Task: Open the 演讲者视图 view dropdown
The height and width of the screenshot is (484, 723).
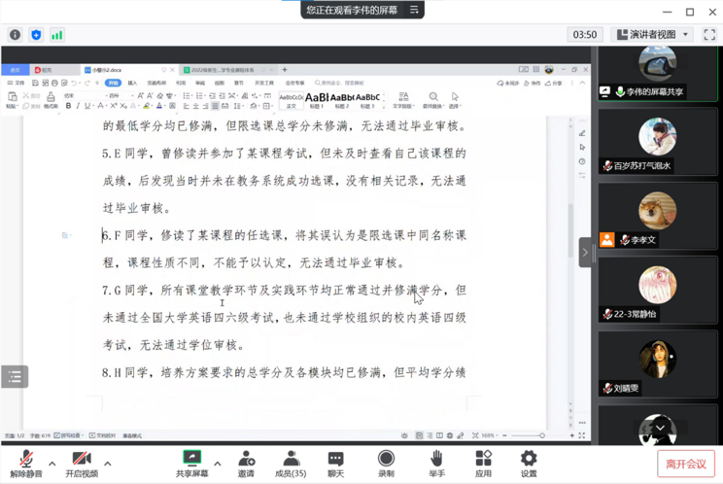Action: pyautogui.click(x=652, y=34)
